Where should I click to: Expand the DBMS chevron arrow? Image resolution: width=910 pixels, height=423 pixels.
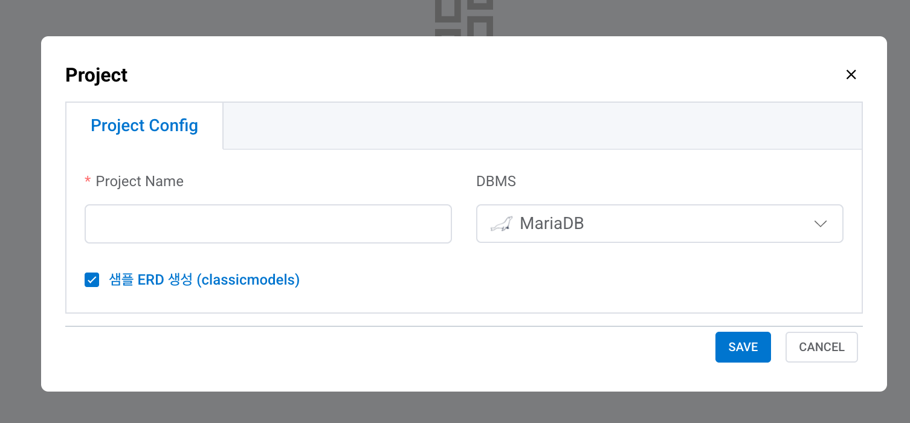820,224
